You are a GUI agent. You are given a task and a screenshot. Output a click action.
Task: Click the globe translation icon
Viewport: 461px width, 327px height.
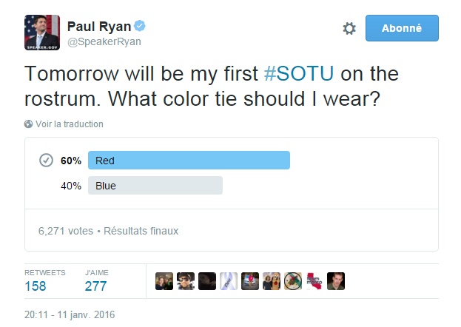point(29,124)
